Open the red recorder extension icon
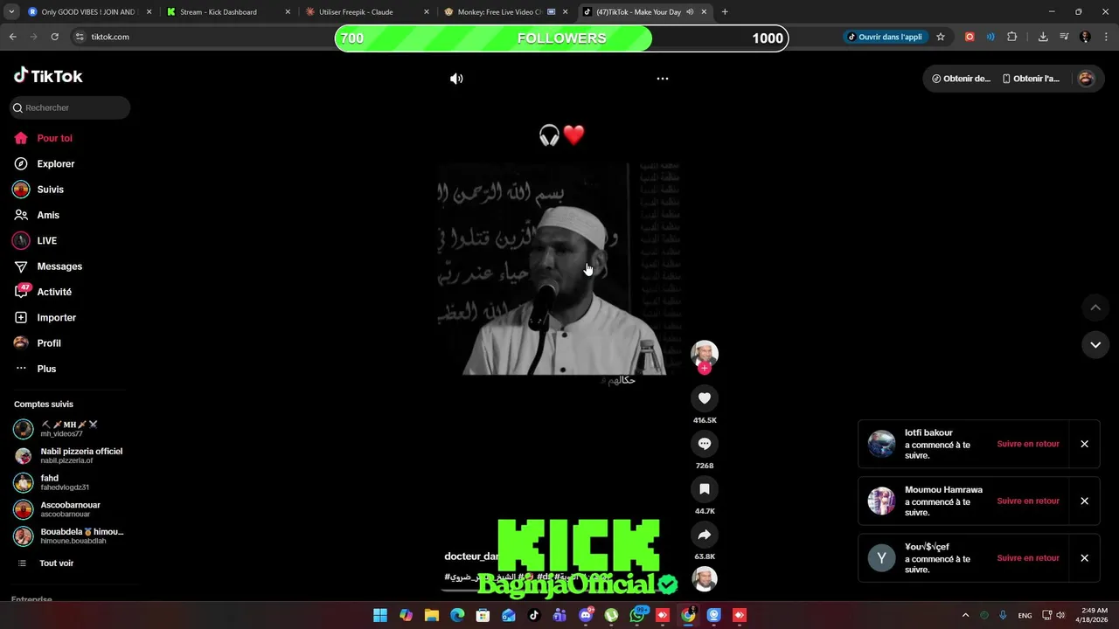 pos(970,37)
